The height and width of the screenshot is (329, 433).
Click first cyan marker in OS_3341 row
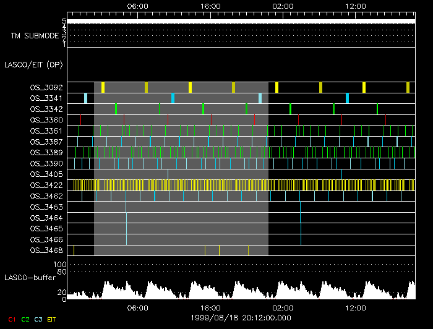(85, 98)
